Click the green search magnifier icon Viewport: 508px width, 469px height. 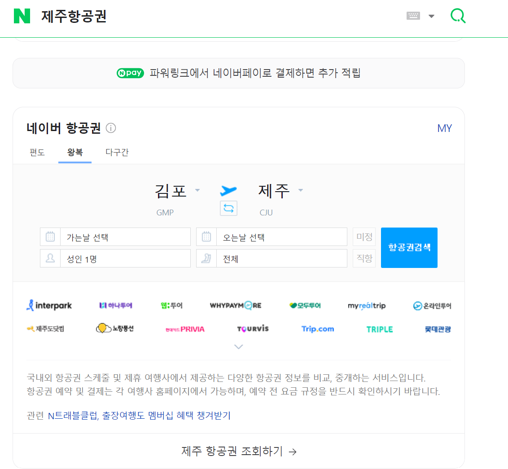point(458,16)
